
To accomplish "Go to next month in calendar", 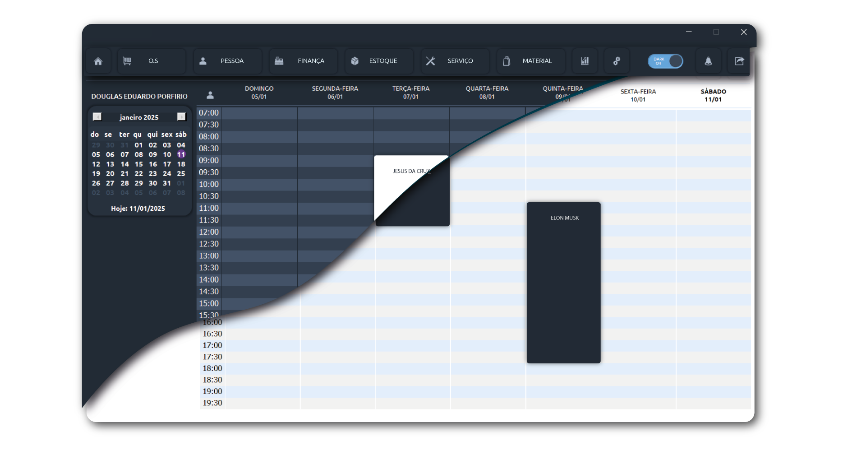I will (181, 117).
